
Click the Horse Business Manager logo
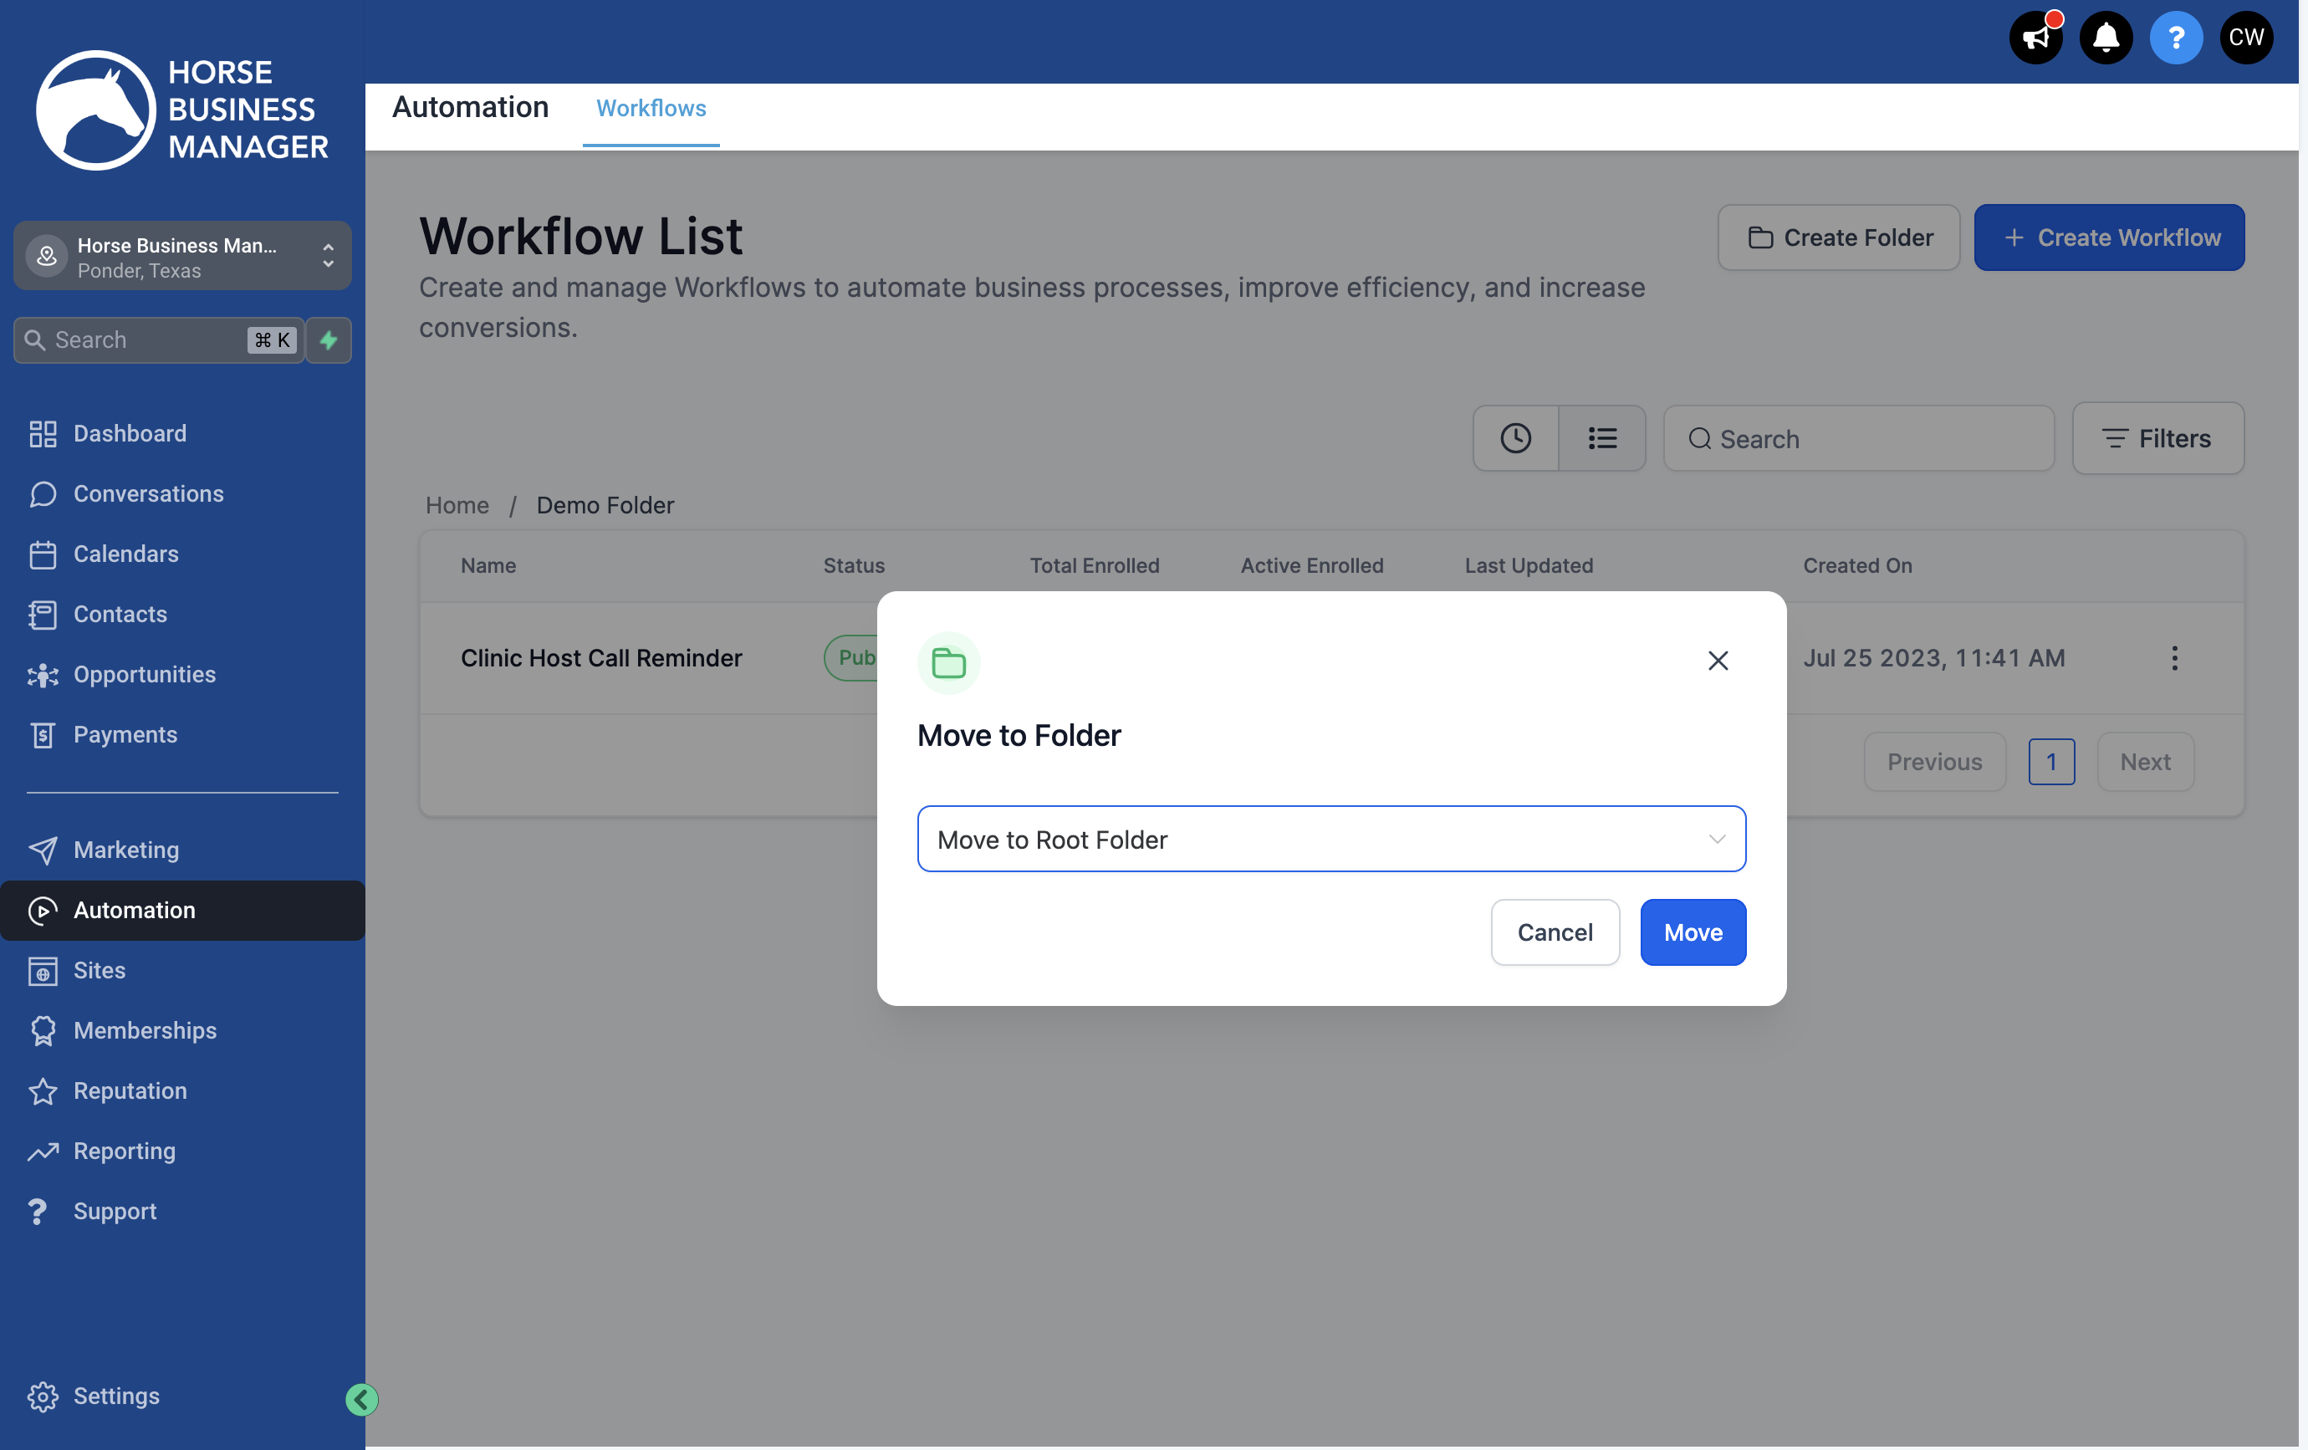click(182, 110)
